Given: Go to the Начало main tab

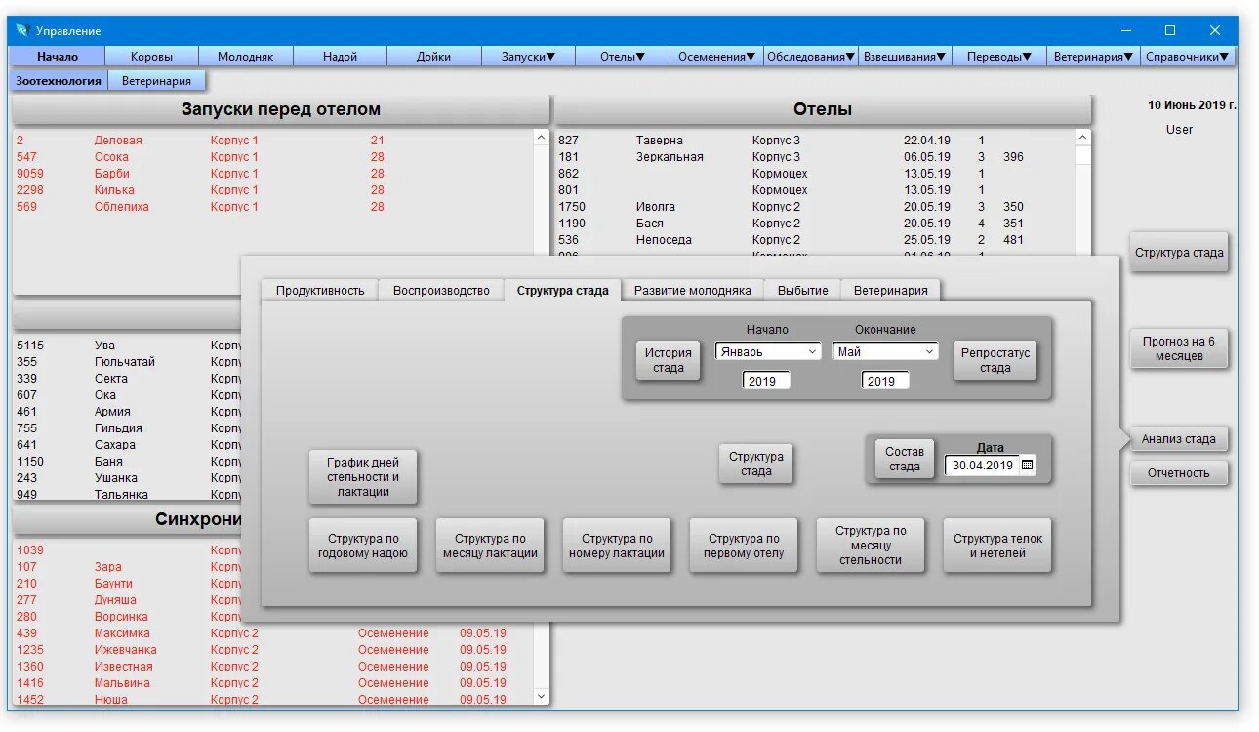Looking at the screenshot, I should 58,57.
